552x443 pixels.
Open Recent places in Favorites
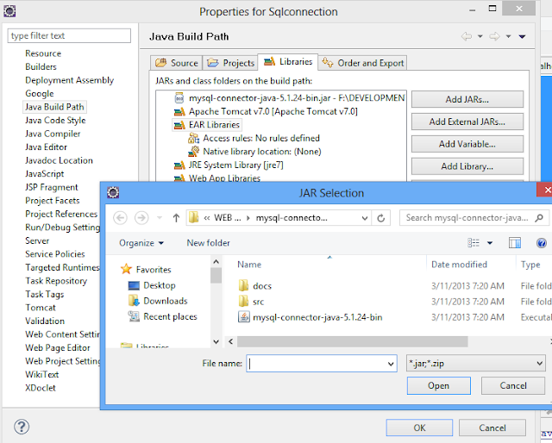(x=162, y=316)
